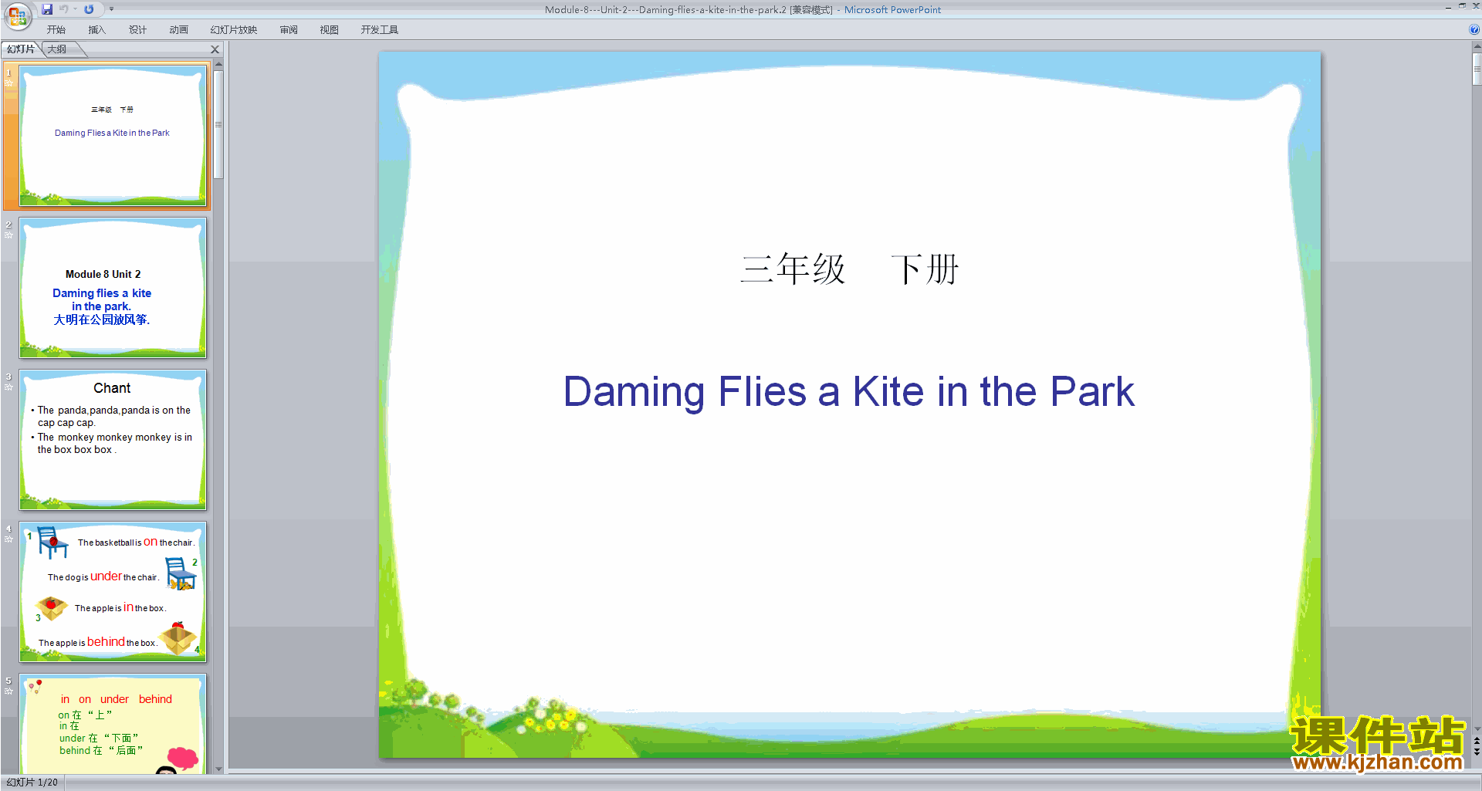1482x791 pixels.
Task: Open the 幻灯片放映 ribbon tab
Action: (234, 30)
